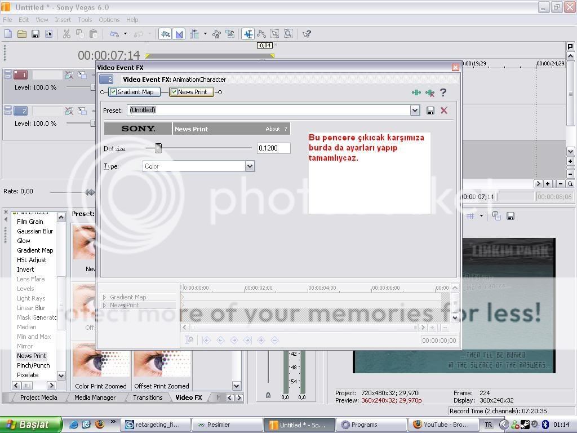Toggle the Gradient Map effect checkbox

[x=113, y=92]
